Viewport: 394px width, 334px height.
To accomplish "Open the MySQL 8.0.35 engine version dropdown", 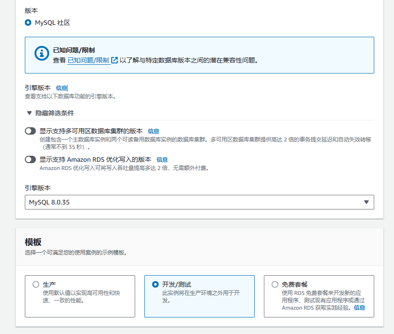I will (x=199, y=202).
